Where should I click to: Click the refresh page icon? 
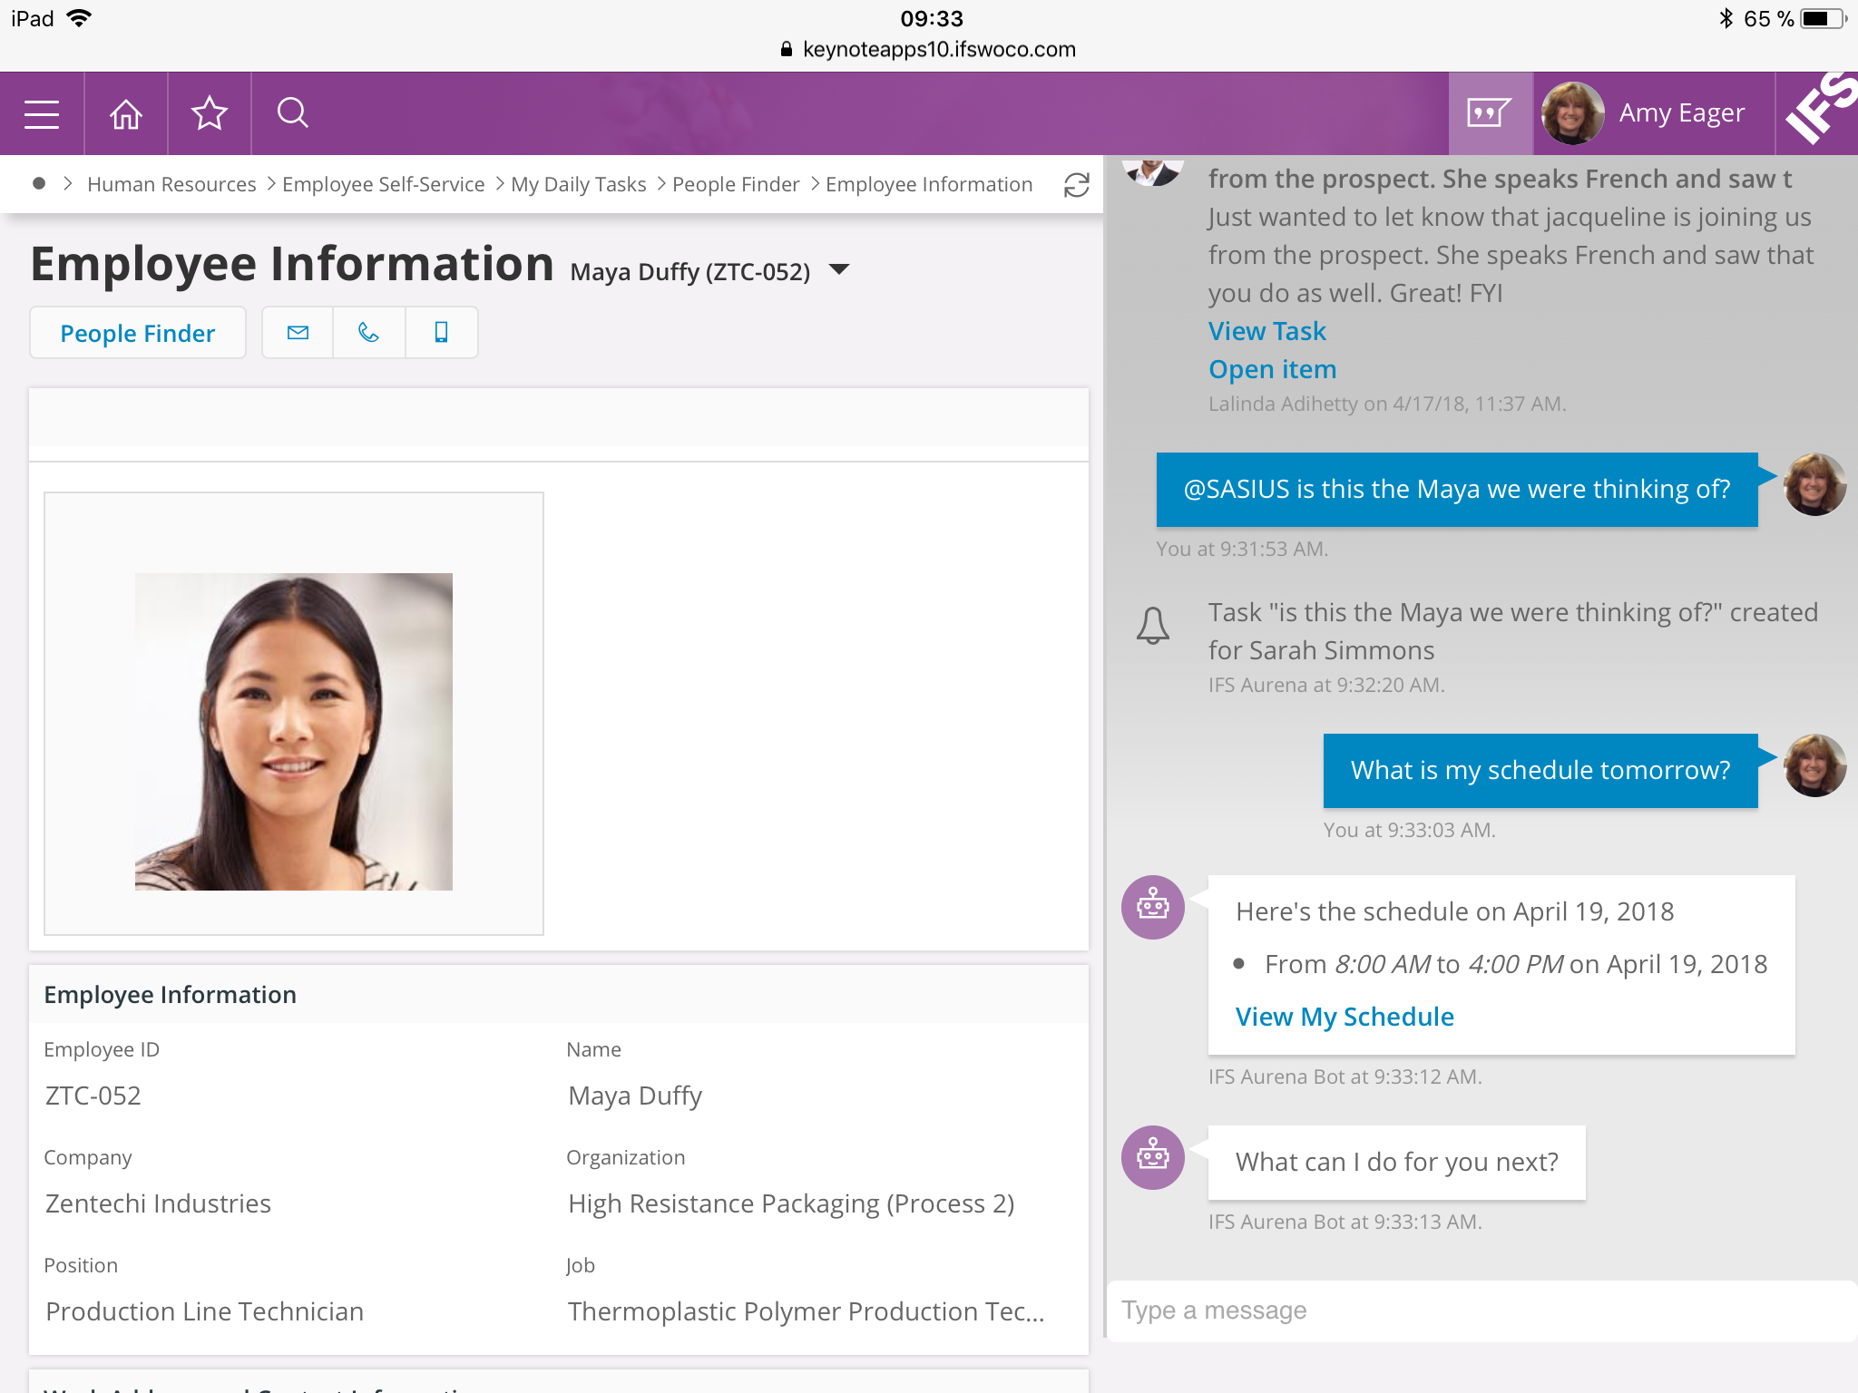coord(1076,185)
